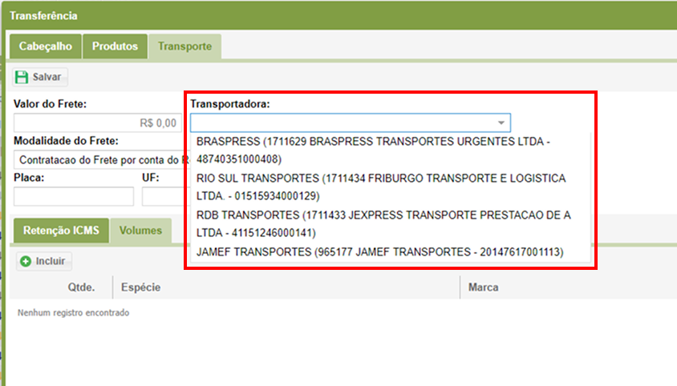The image size is (677, 386).
Task: Select JAMEF TRANSPORTES carrier option
Action: (379, 252)
